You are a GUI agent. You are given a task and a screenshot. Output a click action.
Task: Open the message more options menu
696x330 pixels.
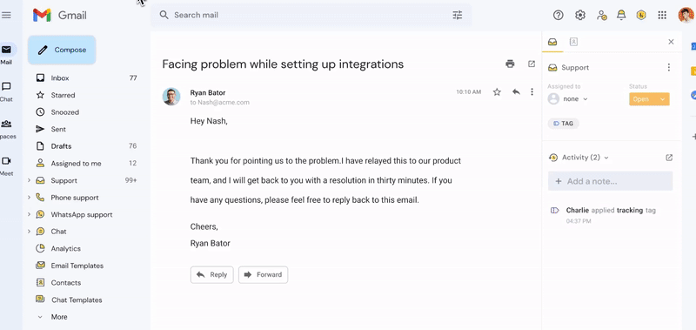click(532, 92)
